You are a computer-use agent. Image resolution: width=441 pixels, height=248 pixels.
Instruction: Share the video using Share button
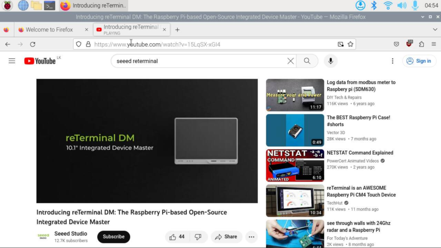tap(226, 237)
